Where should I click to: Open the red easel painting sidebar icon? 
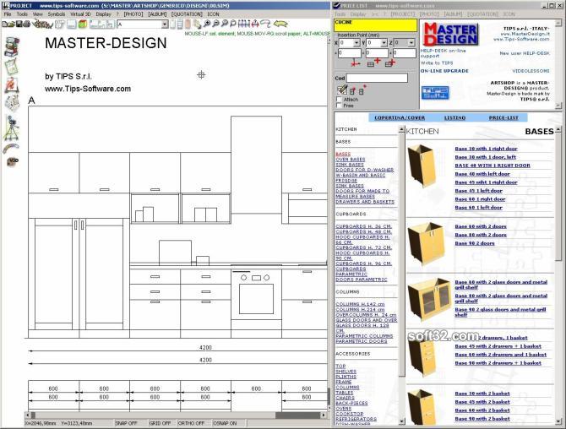tap(12, 85)
